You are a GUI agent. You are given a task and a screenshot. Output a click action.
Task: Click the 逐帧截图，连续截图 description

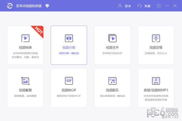click(x=25, y=96)
